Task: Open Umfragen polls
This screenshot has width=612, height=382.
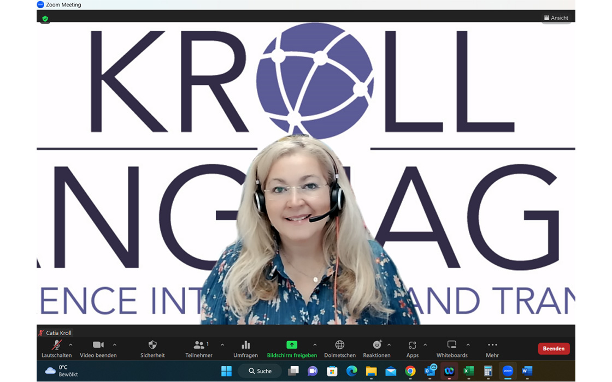Action: pos(245,349)
